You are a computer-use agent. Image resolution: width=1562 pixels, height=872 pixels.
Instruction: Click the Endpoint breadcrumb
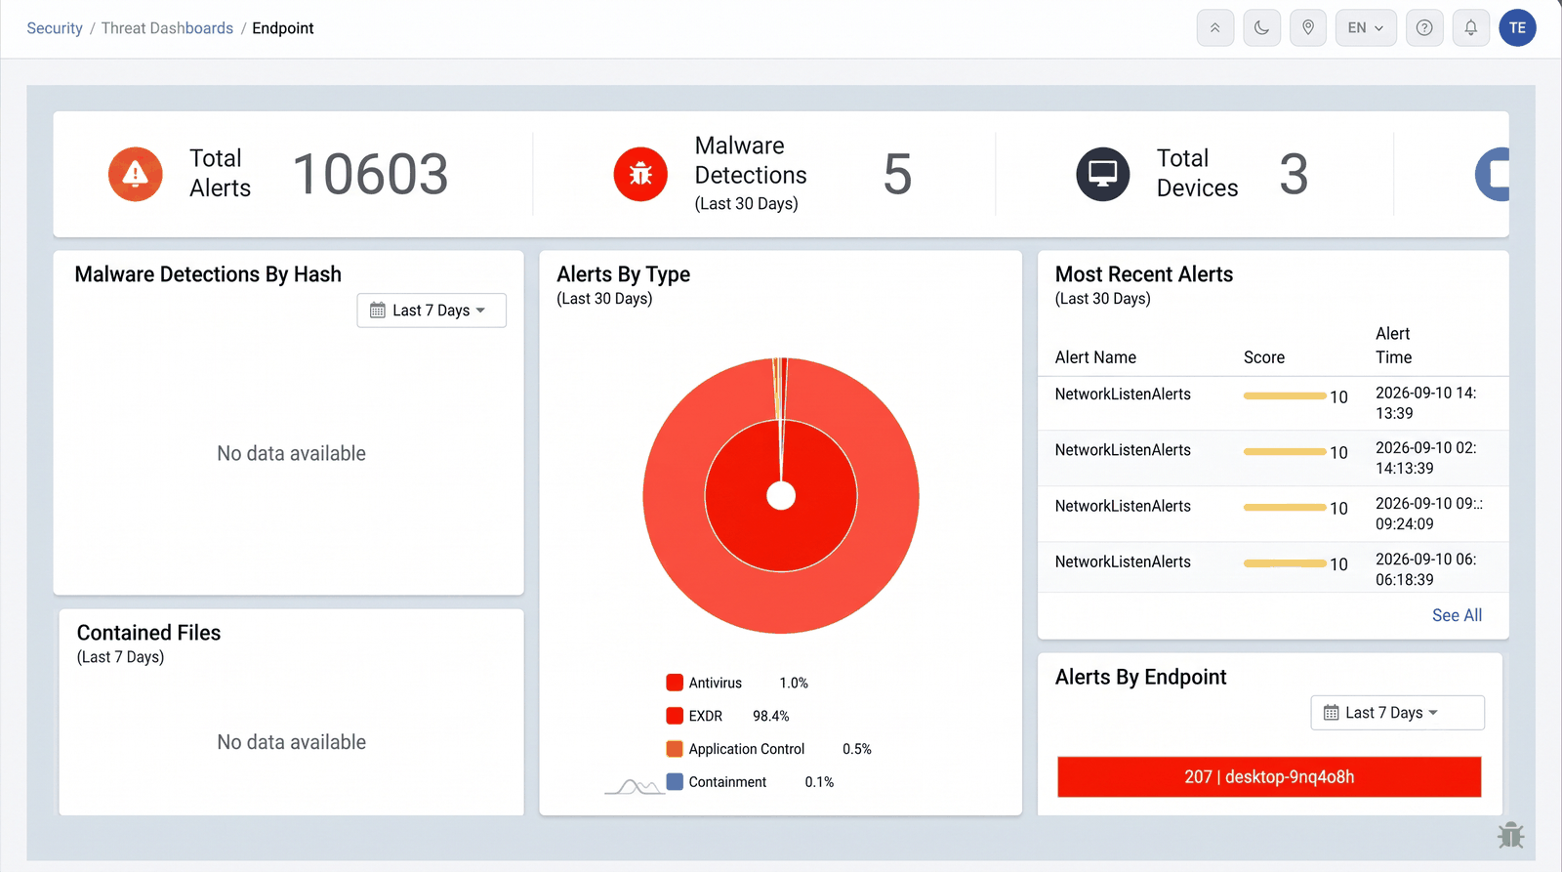(283, 28)
